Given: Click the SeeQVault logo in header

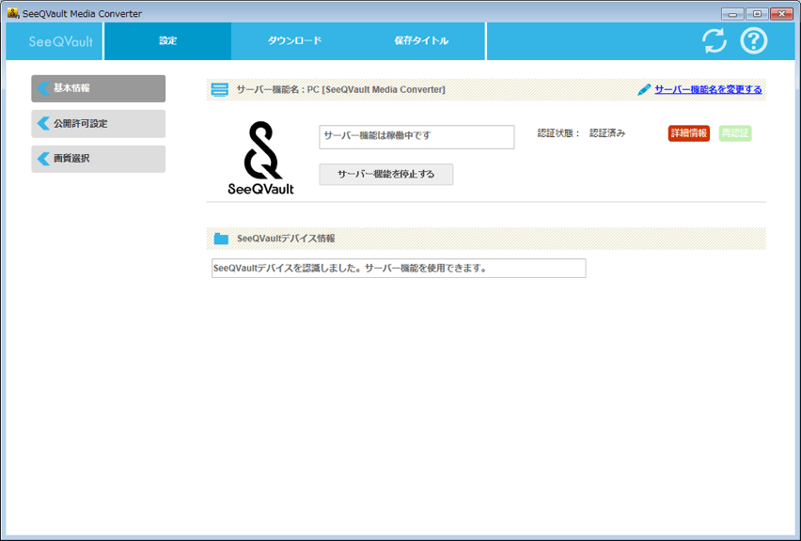Looking at the screenshot, I should (61, 41).
